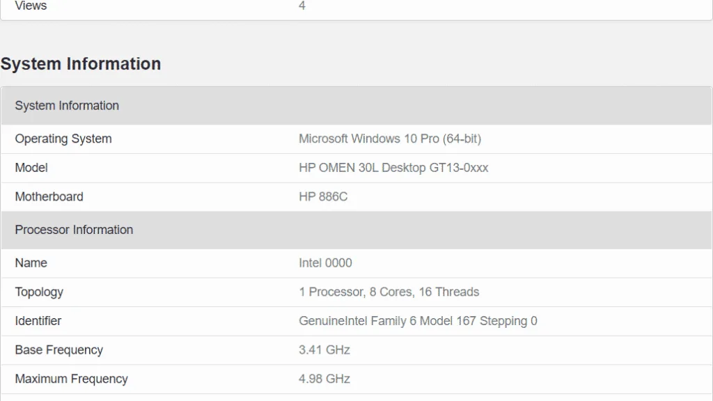
Task: Click the processor Name label
Action: (31, 263)
